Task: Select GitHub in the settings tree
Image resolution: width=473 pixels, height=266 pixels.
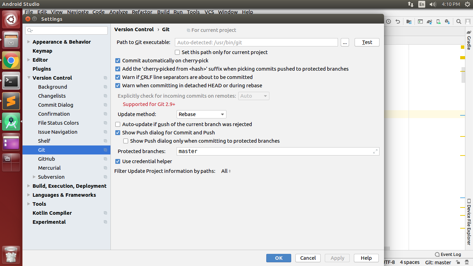Action: click(x=66, y=159)
